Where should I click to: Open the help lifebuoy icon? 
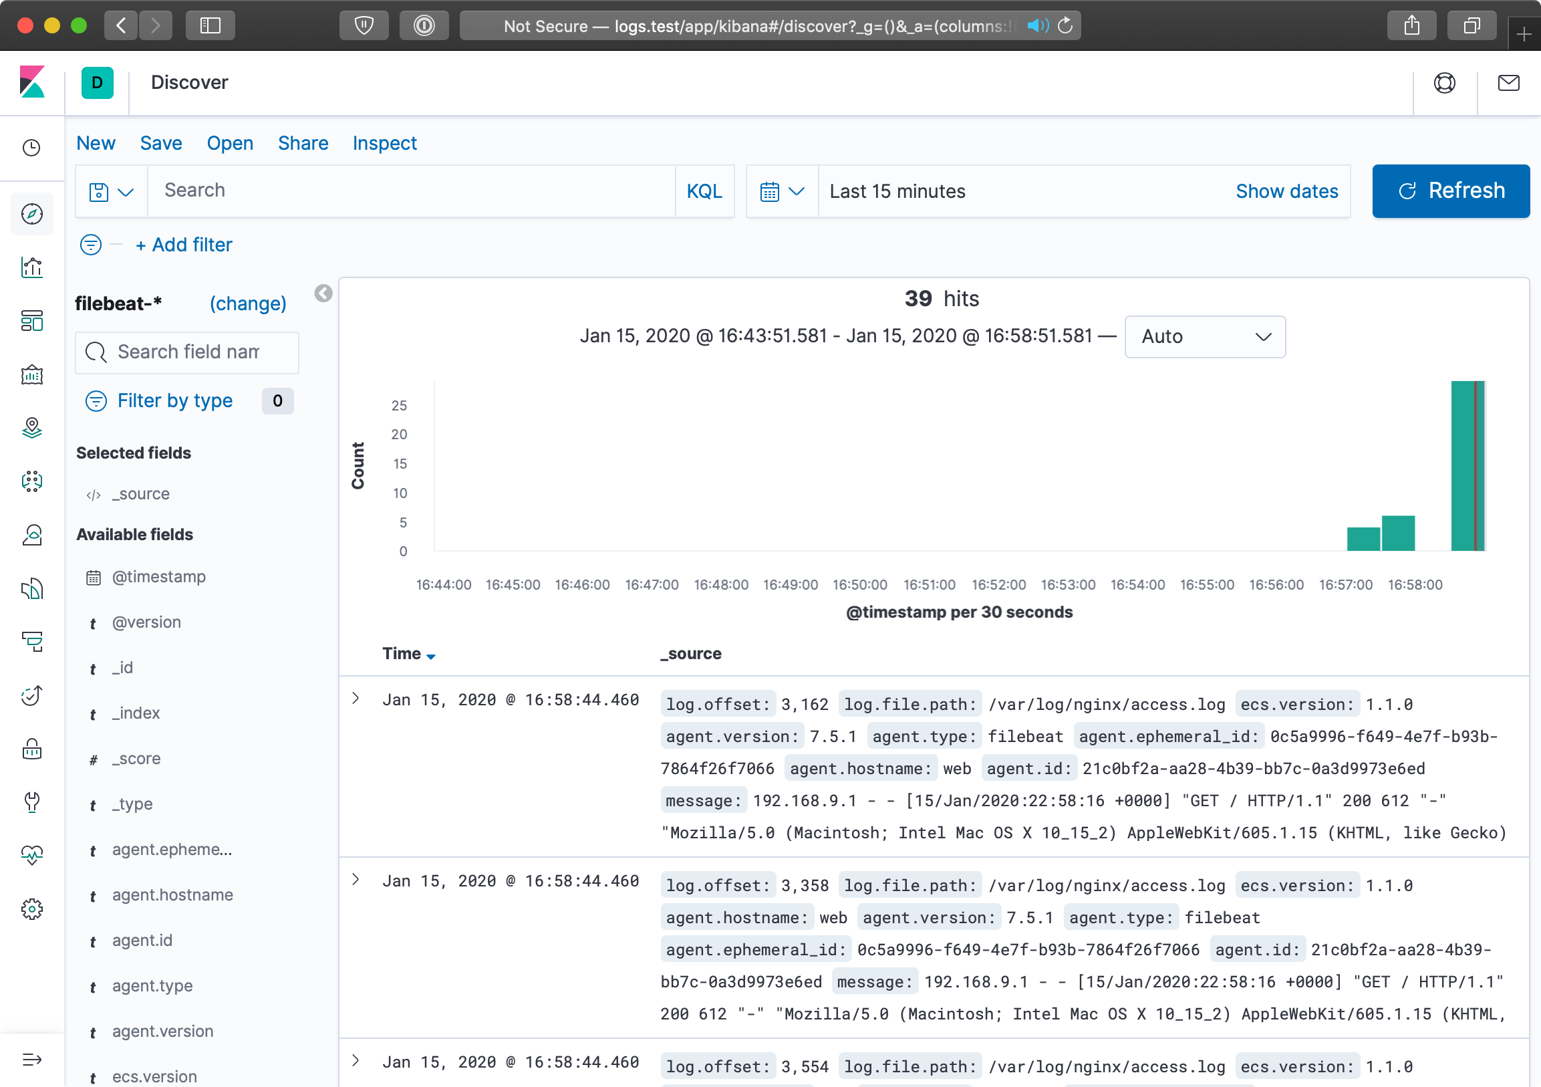pos(1443,83)
